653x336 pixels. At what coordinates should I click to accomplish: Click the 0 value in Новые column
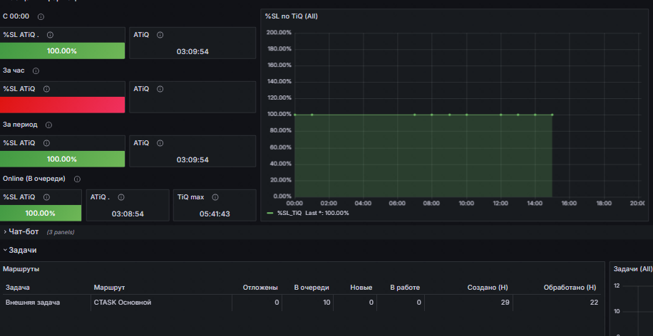(x=371, y=303)
